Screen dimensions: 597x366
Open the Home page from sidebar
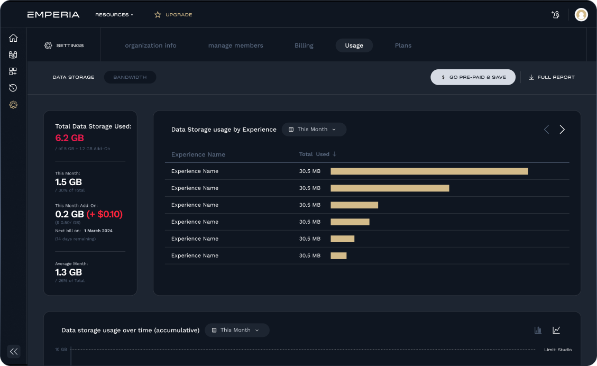[13, 38]
